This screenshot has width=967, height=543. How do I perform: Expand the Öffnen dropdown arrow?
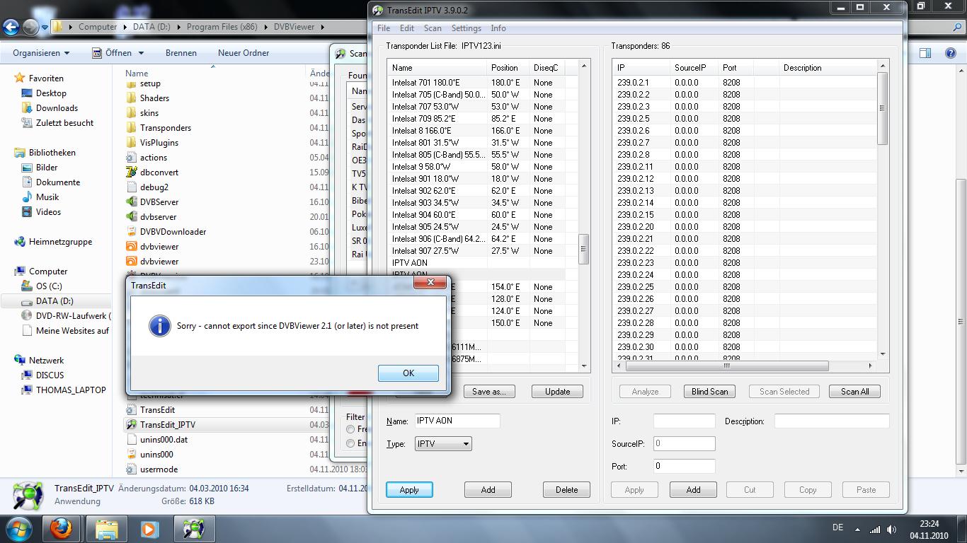[x=141, y=53]
